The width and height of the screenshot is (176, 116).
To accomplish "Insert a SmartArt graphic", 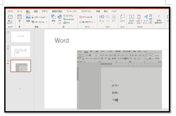I will [69, 19].
